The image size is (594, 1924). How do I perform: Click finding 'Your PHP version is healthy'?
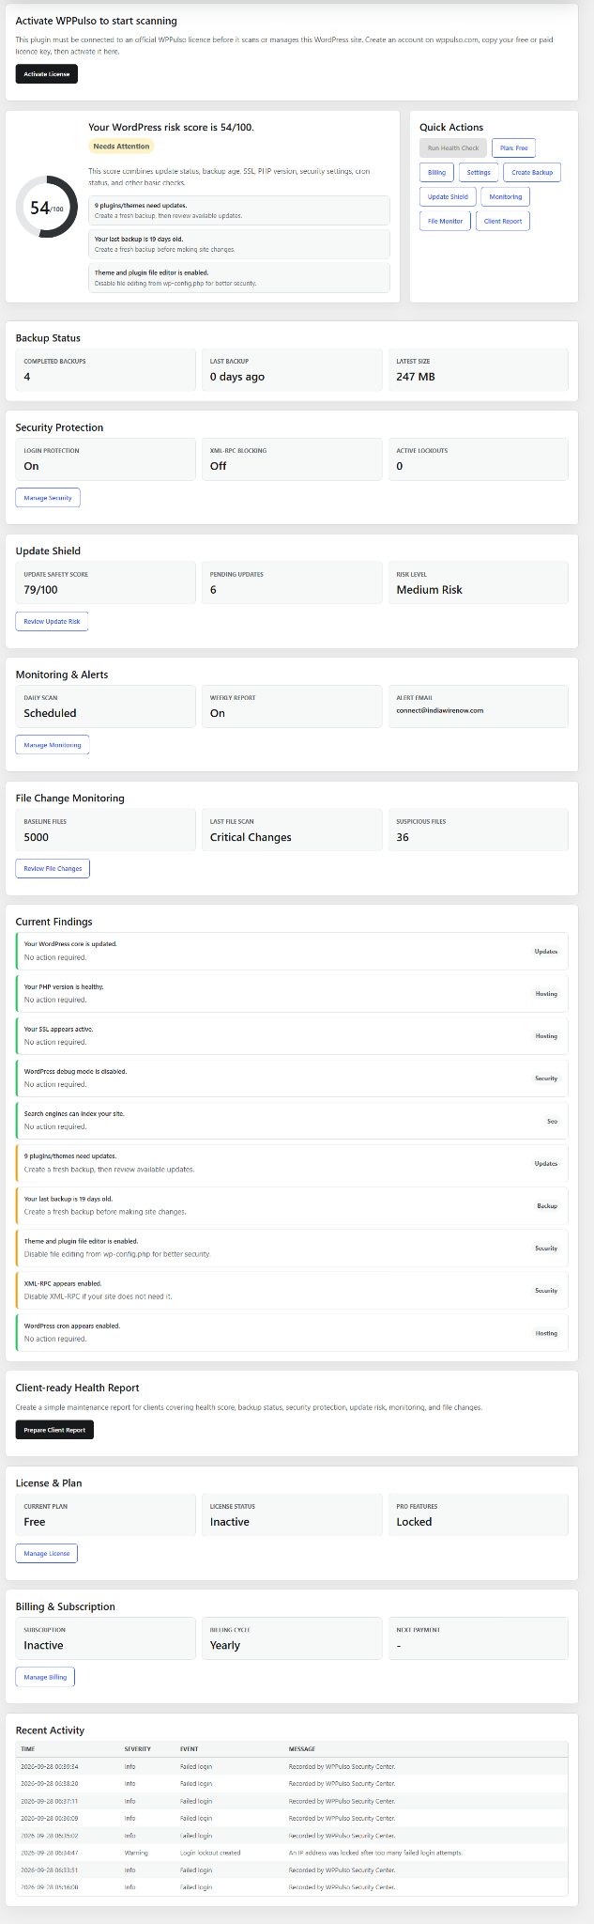pos(292,993)
